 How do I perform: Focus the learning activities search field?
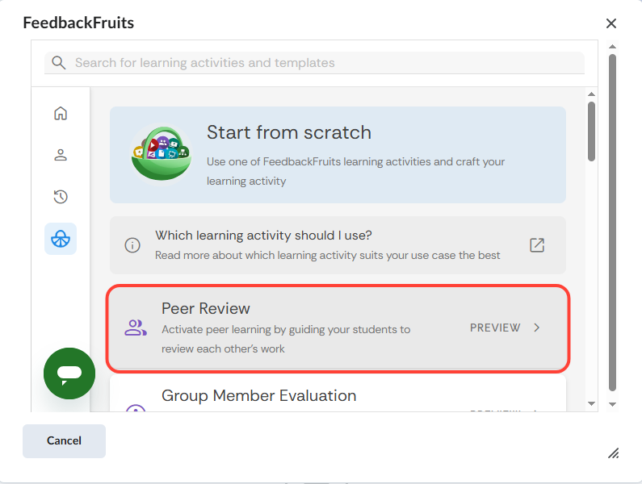click(323, 63)
